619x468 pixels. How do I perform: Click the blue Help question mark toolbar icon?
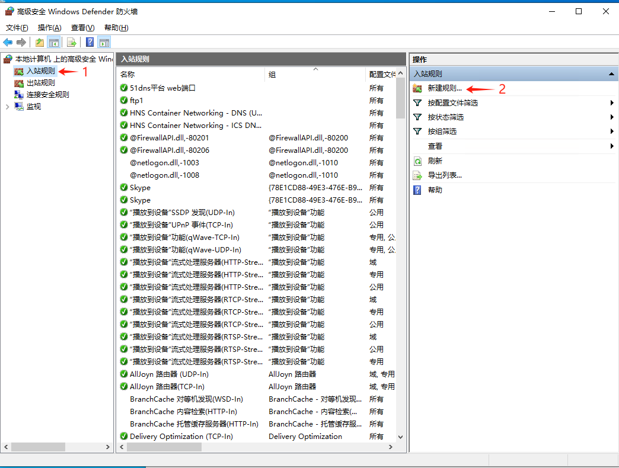(x=90, y=42)
